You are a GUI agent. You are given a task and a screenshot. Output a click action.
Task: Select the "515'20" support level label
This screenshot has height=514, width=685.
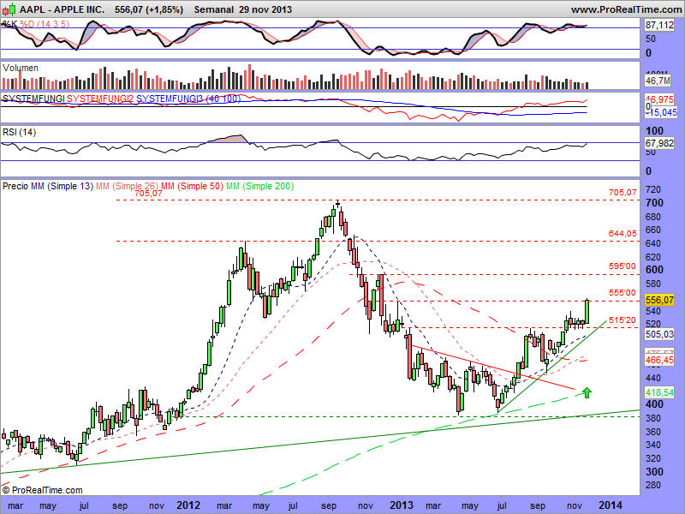click(x=622, y=320)
